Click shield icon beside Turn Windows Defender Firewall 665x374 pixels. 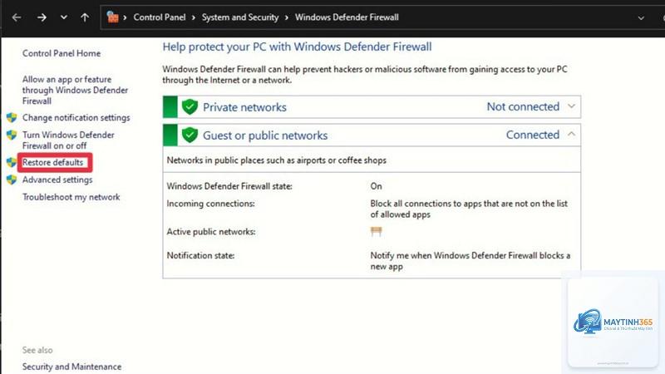point(12,135)
